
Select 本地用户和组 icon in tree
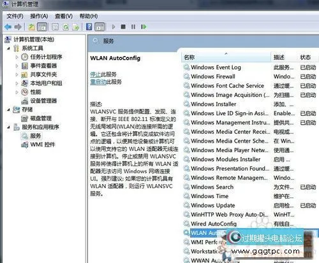click(25, 83)
